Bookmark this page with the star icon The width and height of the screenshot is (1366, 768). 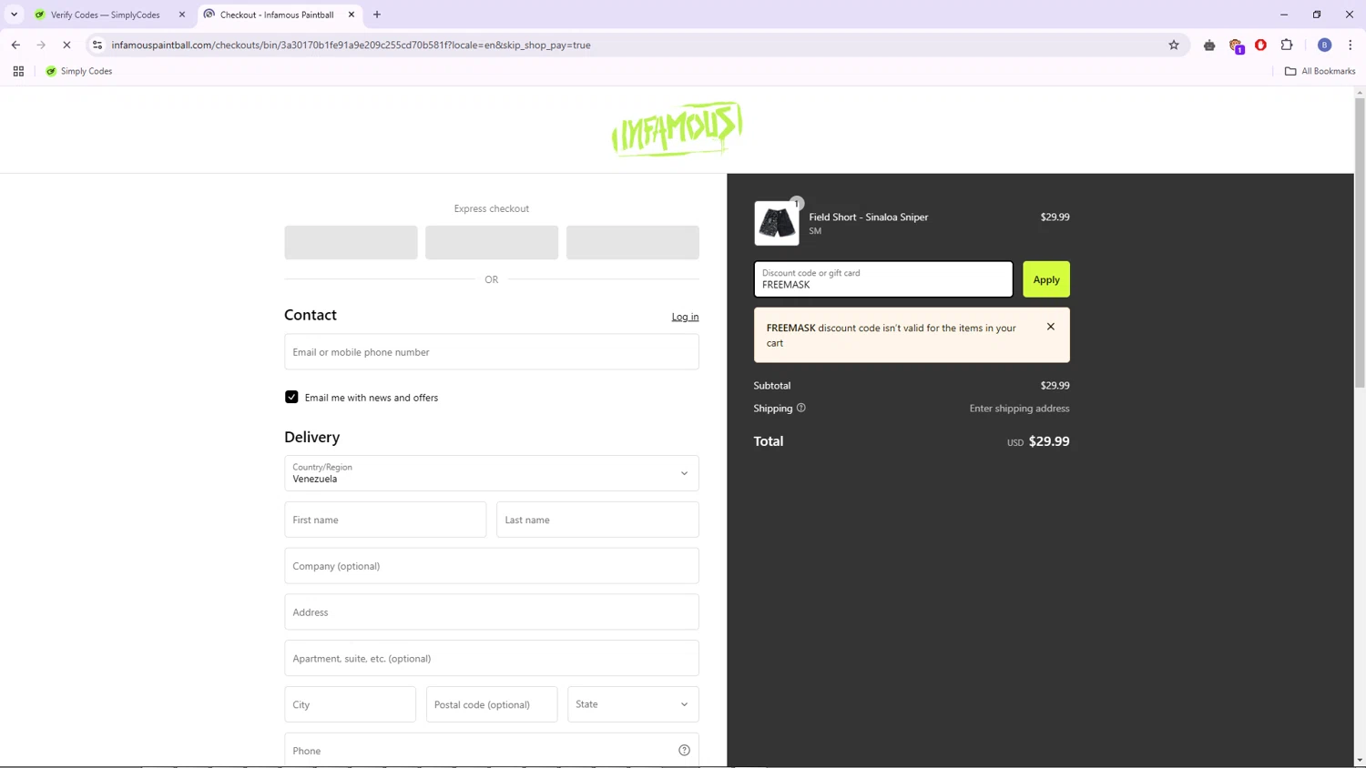click(1174, 45)
